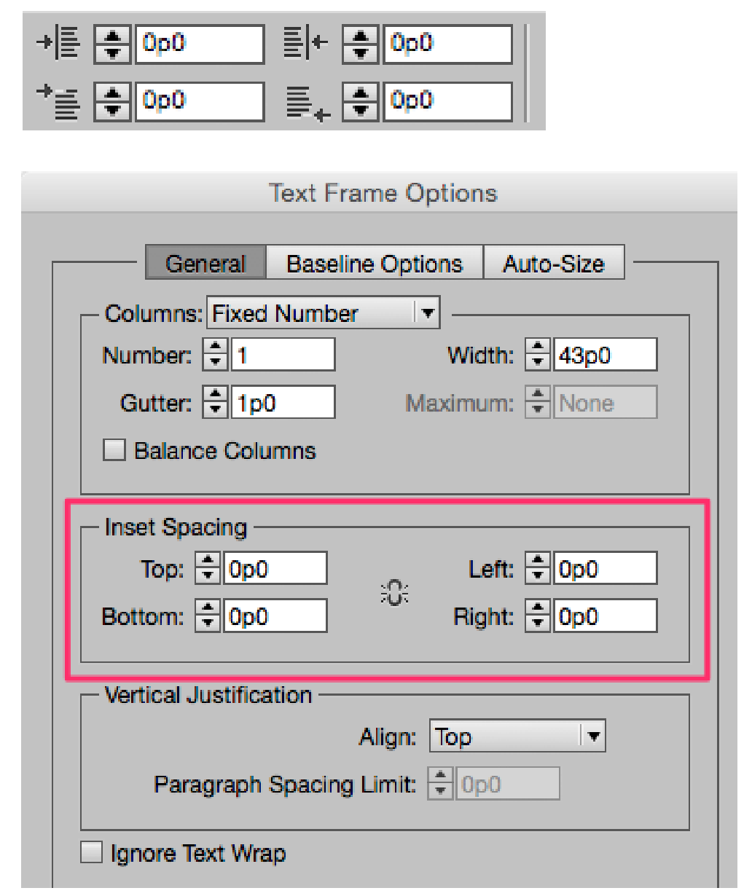Image resolution: width=752 pixels, height=896 pixels.
Task: Click the column Width input field
Action: click(x=605, y=355)
